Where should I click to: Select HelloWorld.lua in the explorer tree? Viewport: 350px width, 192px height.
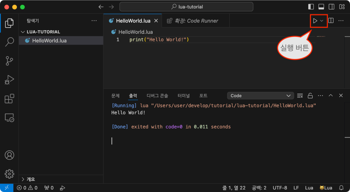61,40
